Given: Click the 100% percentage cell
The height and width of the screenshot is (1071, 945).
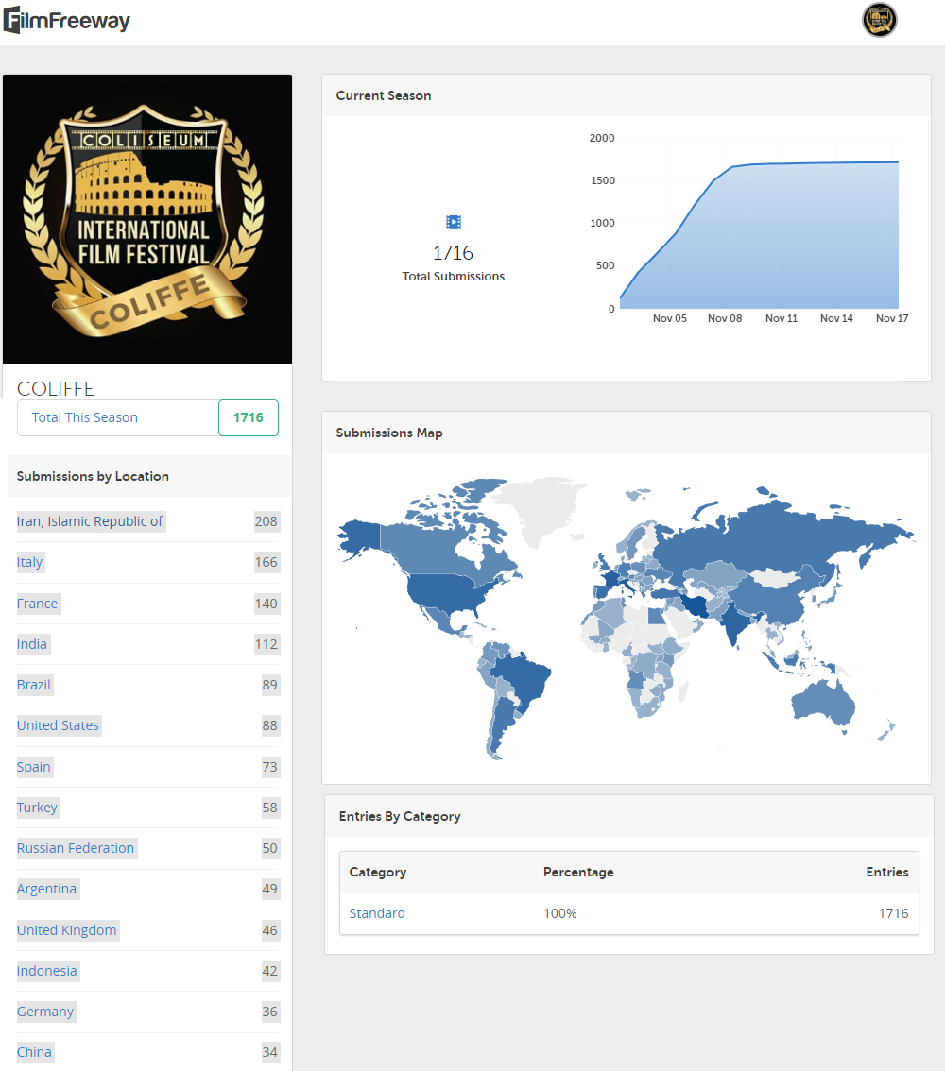Looking at the screenshot, I should point(560,913).
